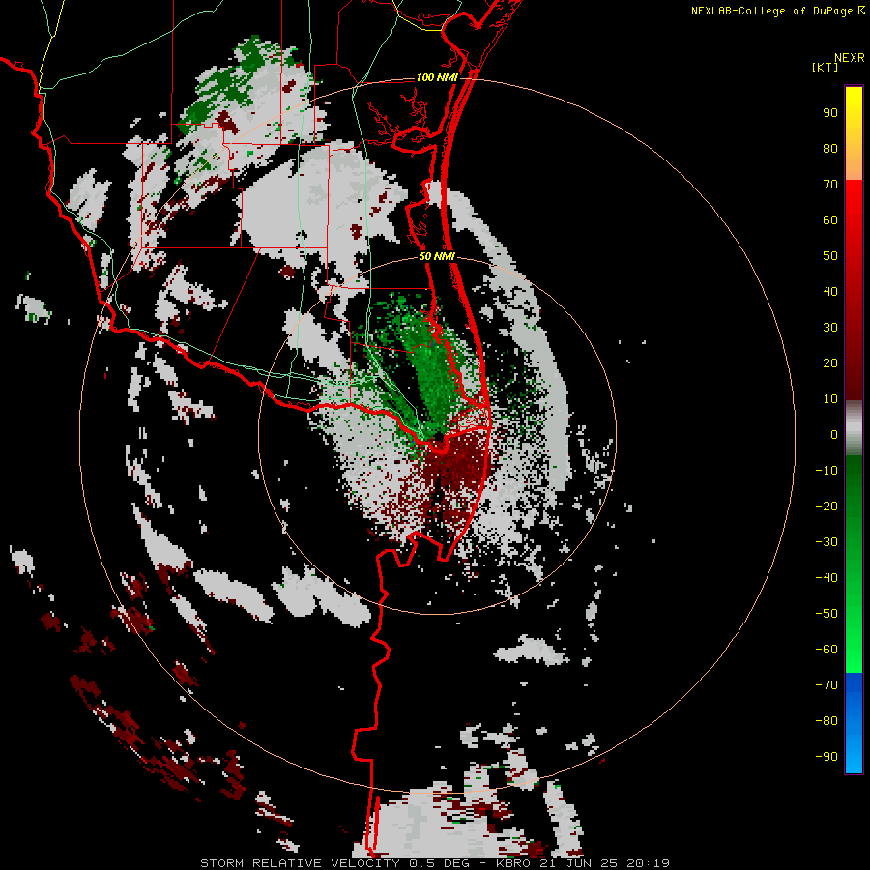This screenshot has height=870, width=870.
Task: Click the -10 value on the velocity scale
Action: pyautogui.click(x=826, y=471)
